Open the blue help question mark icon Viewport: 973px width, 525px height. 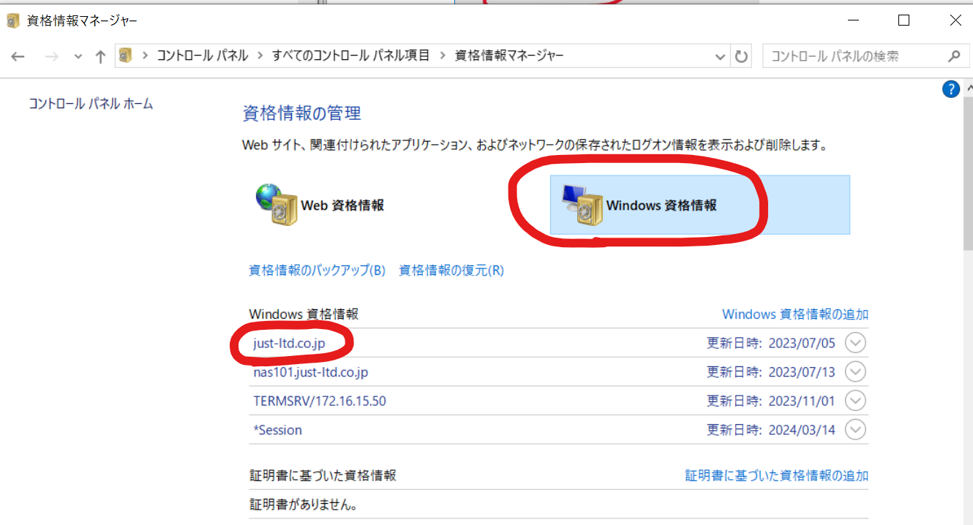[x=951, y=89]
